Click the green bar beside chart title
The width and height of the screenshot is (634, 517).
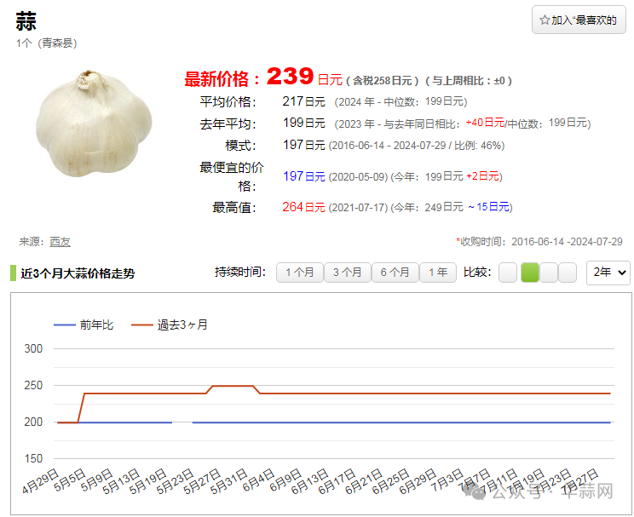(14, 273)
